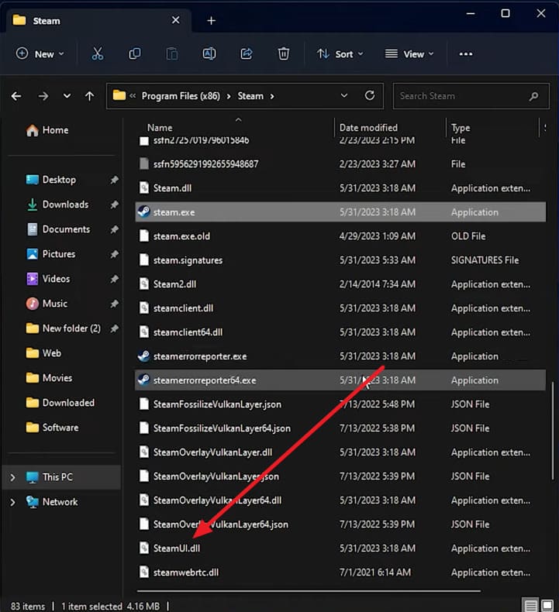
Task: Open Home in navigation pane
Action: click(x=47, y=130)
